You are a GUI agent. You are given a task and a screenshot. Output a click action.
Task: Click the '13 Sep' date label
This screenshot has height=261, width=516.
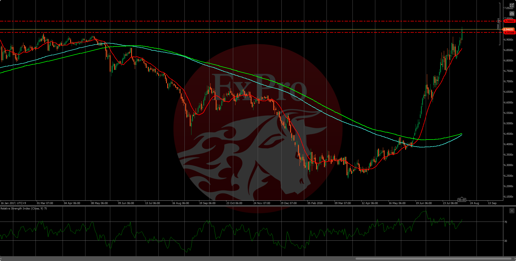tap(492, 203)
